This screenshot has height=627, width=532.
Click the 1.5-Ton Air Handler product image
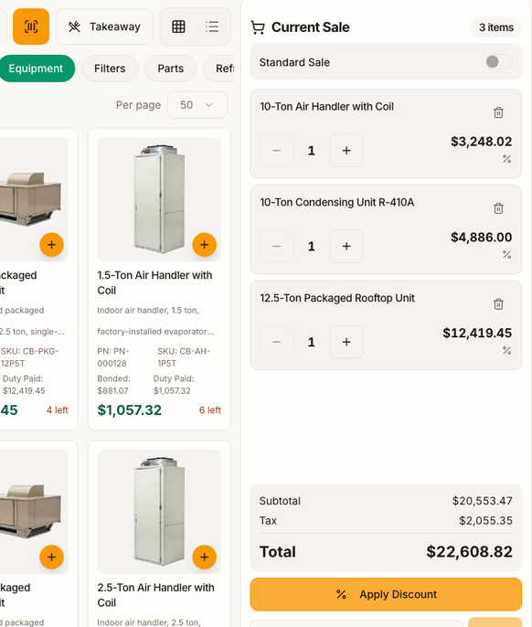159,199
